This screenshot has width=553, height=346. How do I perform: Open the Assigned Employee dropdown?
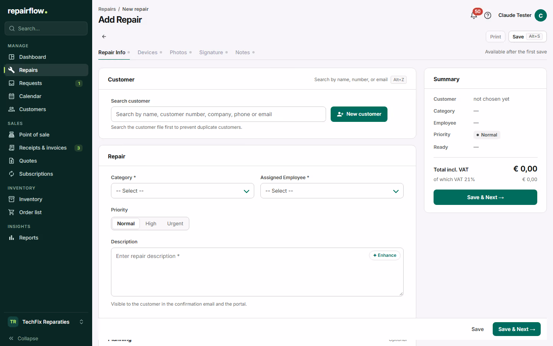(x=332, y=191)
